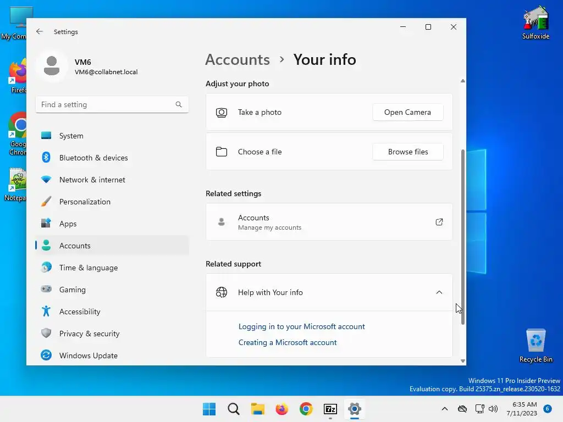Click the camera icon beside Take a photo
This screenshot has width=563, height=422.
222,113
